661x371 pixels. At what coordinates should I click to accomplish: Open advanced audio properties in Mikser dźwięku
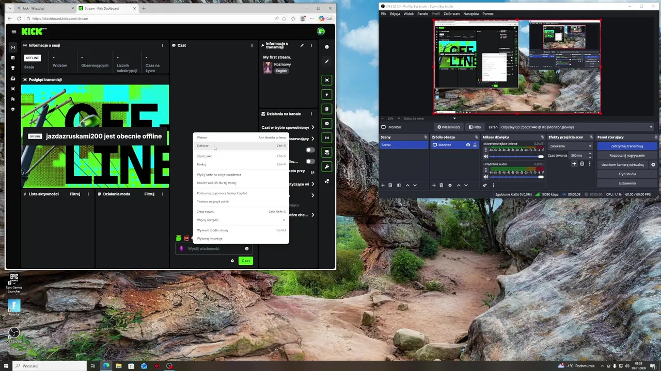tap(485, 185)
